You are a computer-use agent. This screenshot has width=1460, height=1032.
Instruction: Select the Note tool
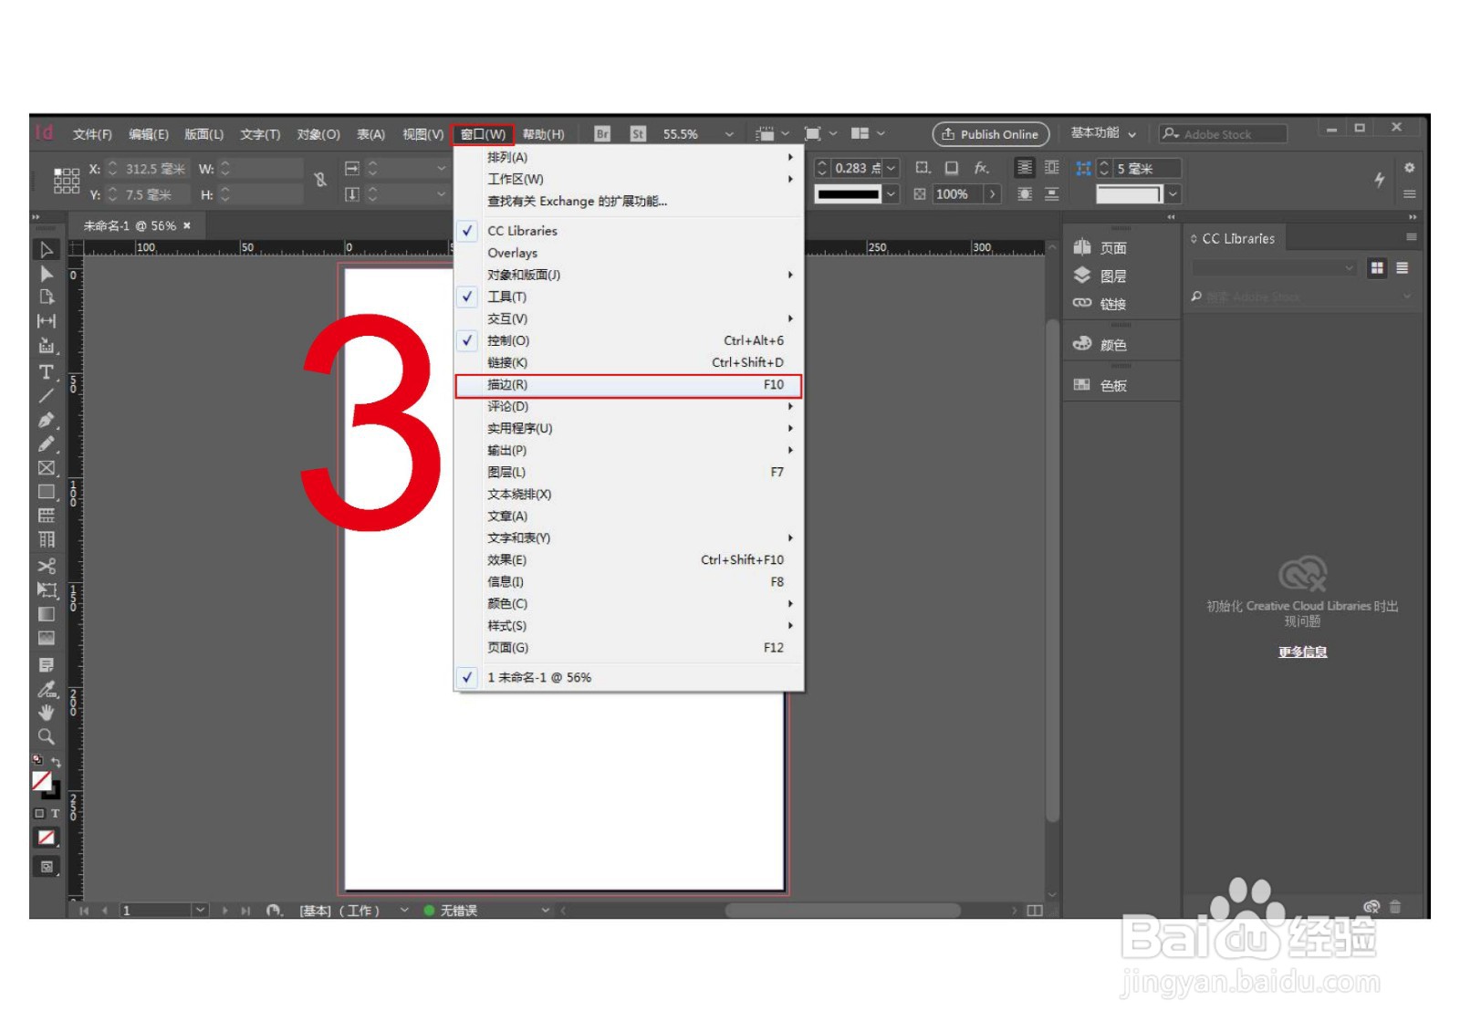(x=47, y=665)
